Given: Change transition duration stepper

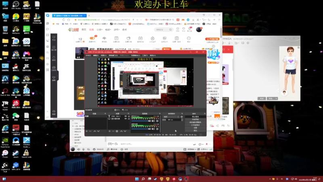Looking at the screenshot, I should pyautogui.click(x=182, y=120).
